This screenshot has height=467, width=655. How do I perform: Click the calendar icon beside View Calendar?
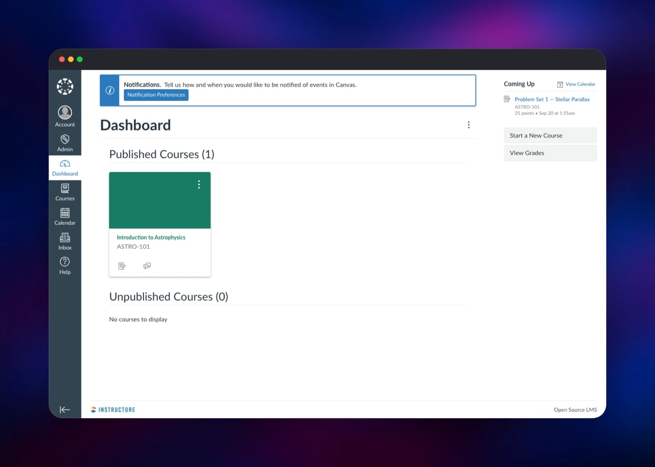pyautogui.click(x=560, y=84)
